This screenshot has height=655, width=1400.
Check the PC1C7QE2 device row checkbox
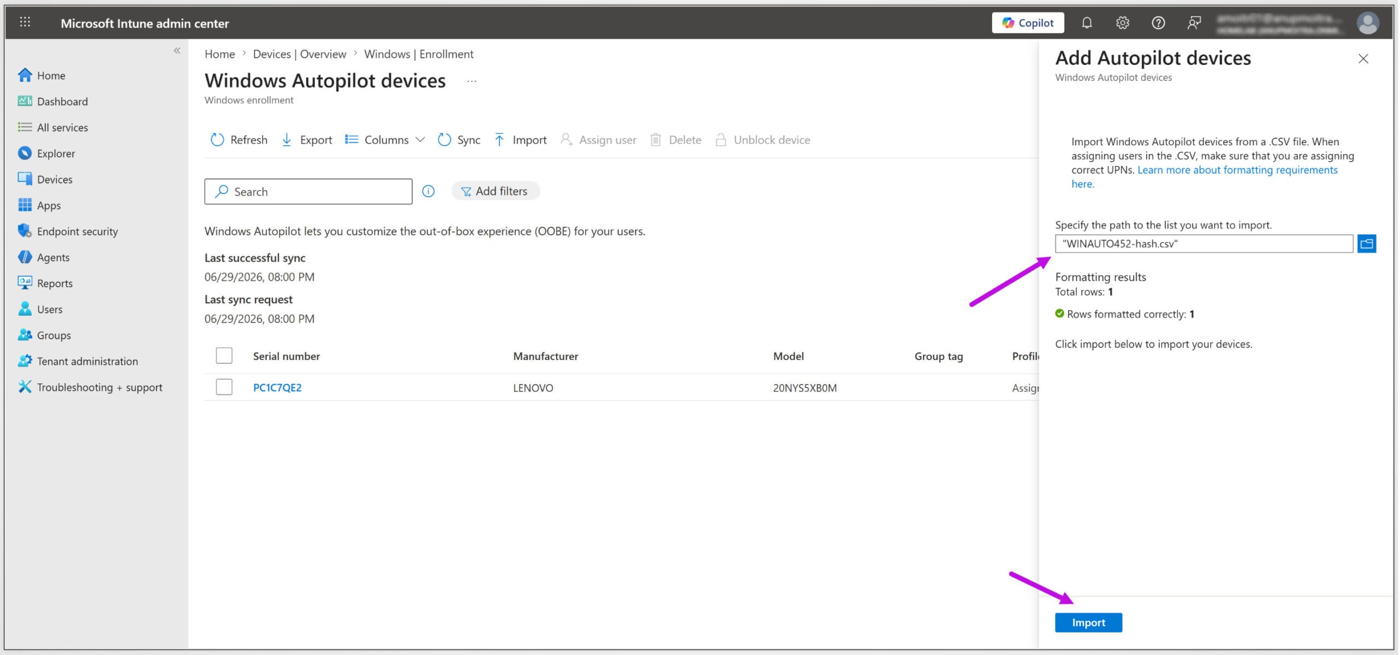point(224,387)
